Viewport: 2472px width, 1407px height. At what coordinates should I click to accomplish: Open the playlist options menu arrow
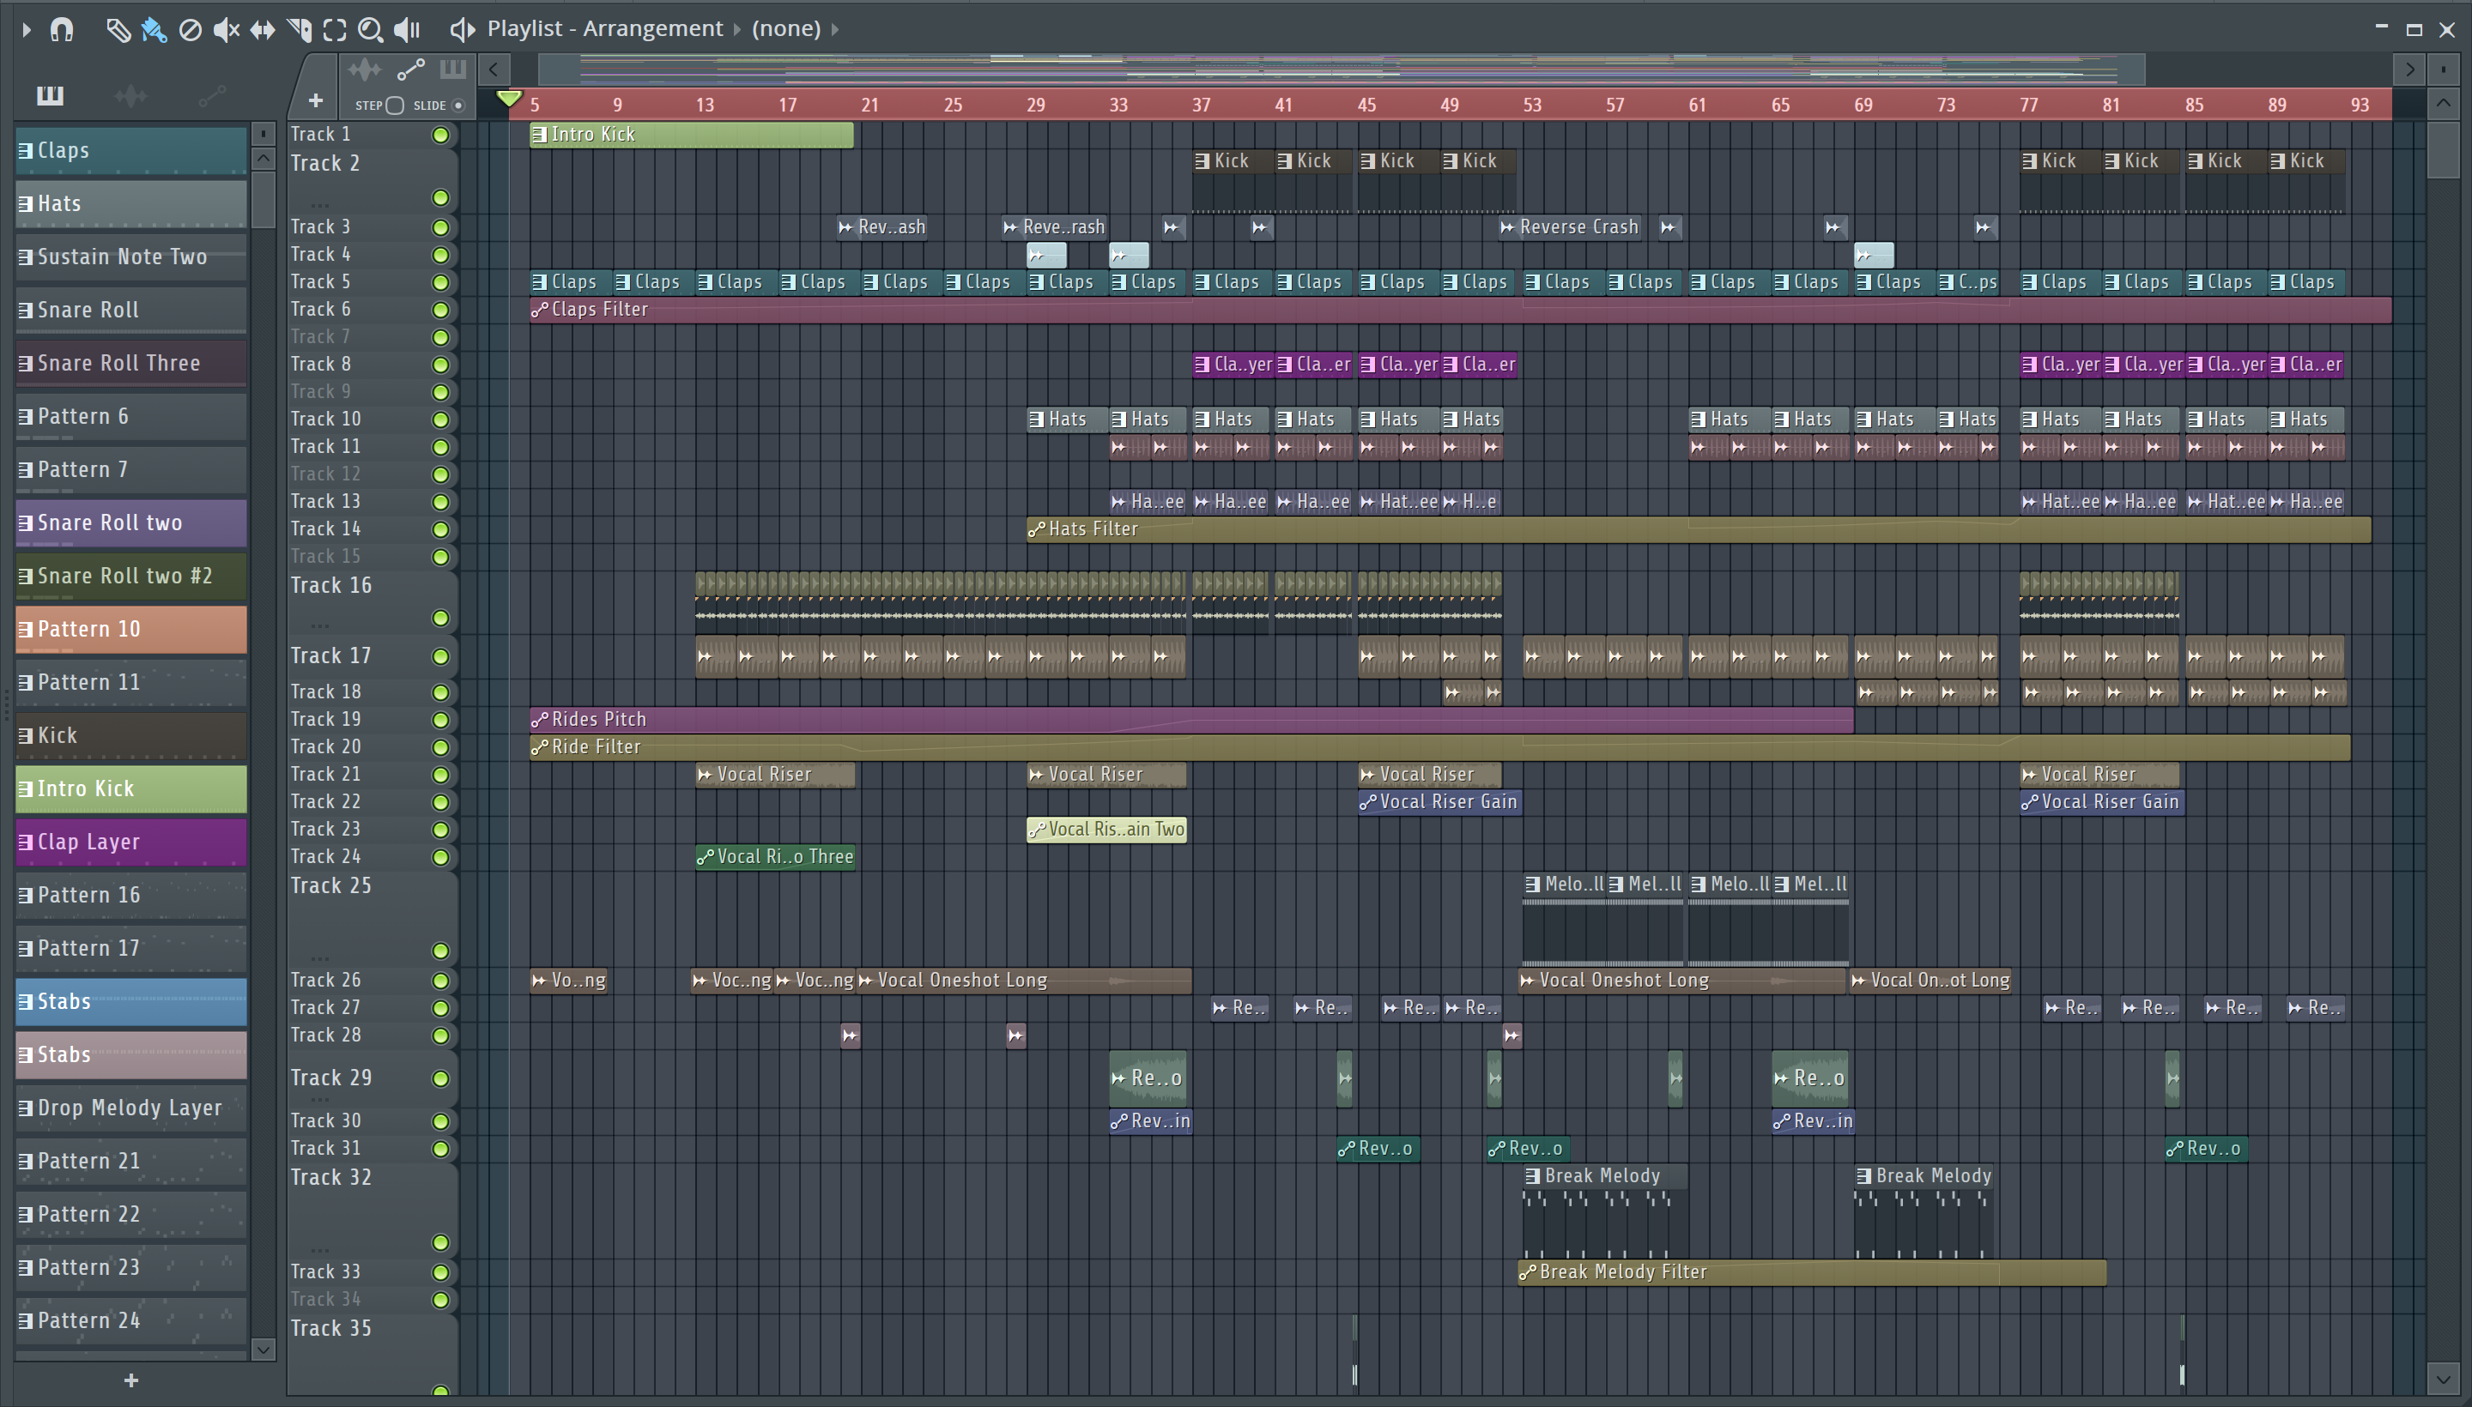tap(26, 30)
